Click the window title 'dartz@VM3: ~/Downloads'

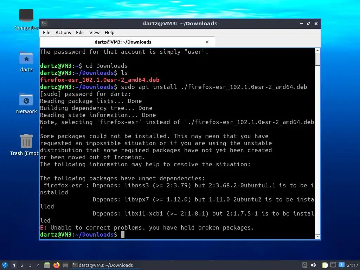coord(180,24)
